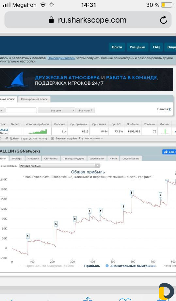Open the Расширенный поиск tab

[34, 99]
